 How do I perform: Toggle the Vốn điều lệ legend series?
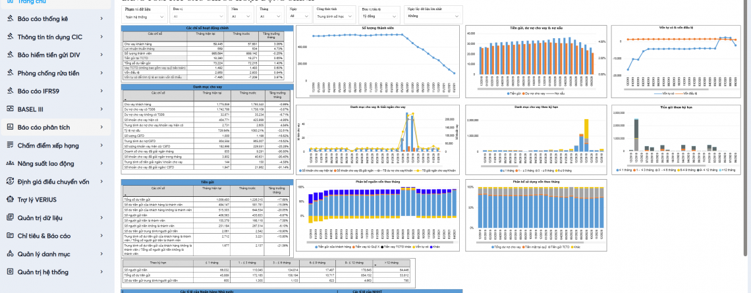(x=689, y=93)
